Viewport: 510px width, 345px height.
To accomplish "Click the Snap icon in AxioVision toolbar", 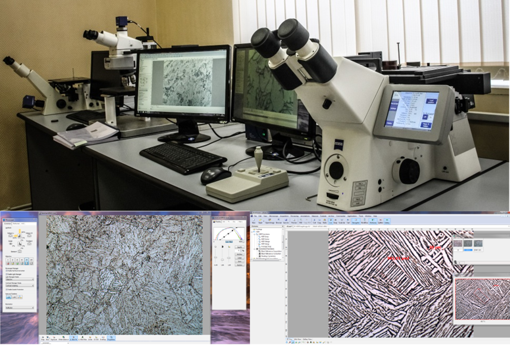I will 335,221.
